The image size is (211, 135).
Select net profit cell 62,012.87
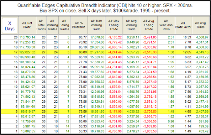(x=28, y=117)
